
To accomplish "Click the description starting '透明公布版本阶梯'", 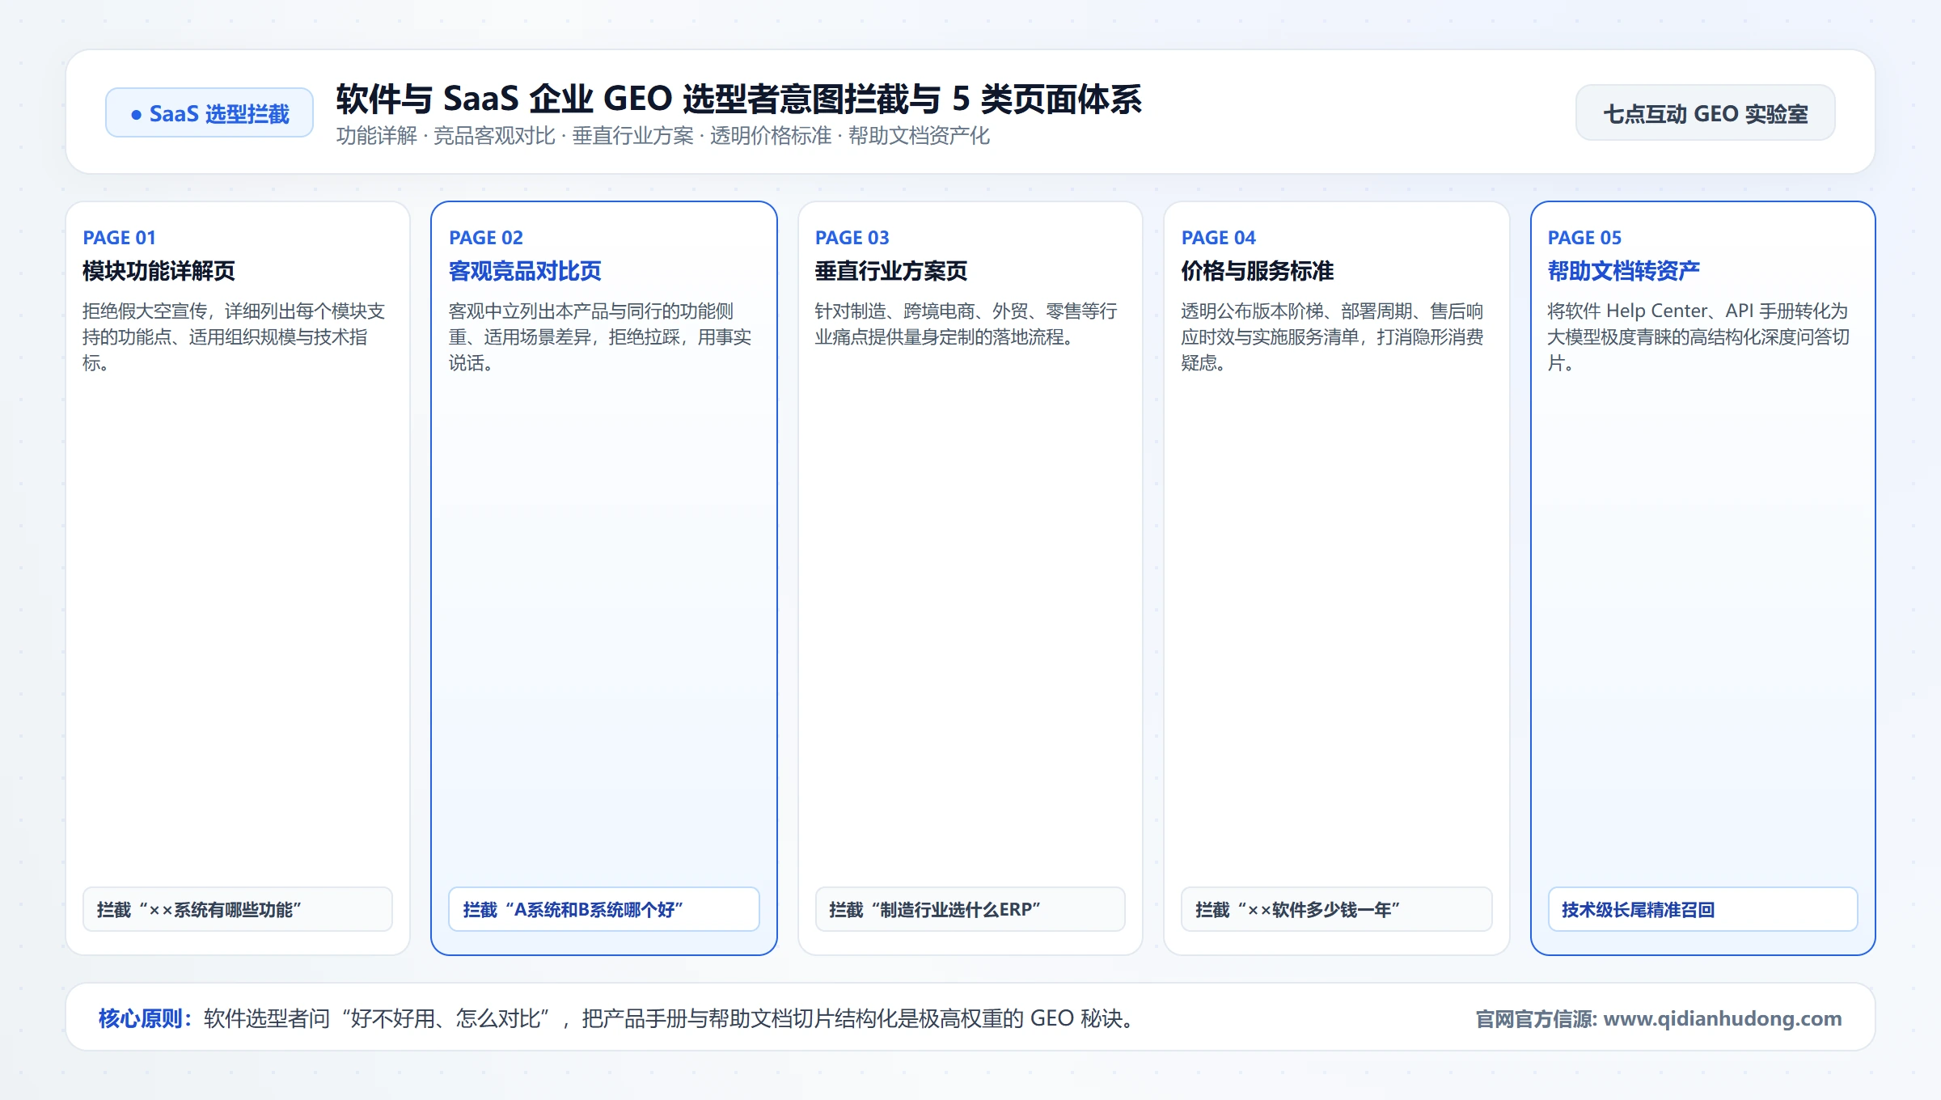I will [1333, 337].
